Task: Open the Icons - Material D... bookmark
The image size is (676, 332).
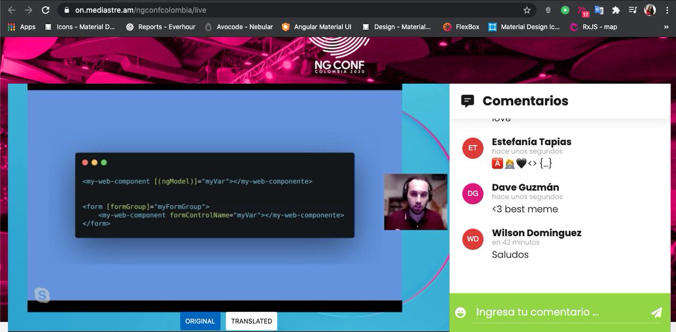Action: click(x=79, y=26)
